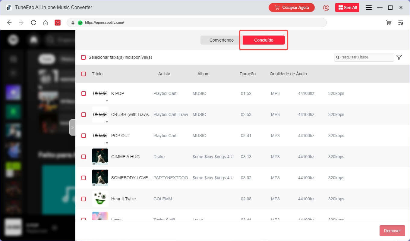This screenshot has width=410, height=241.
Task: Click the CRUSH album cover
Action: (100, 114)
